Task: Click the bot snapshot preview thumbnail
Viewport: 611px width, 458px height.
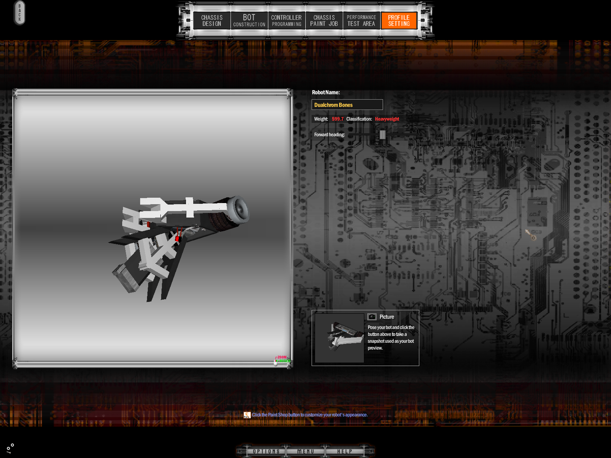Action: (x=339, y=338)
